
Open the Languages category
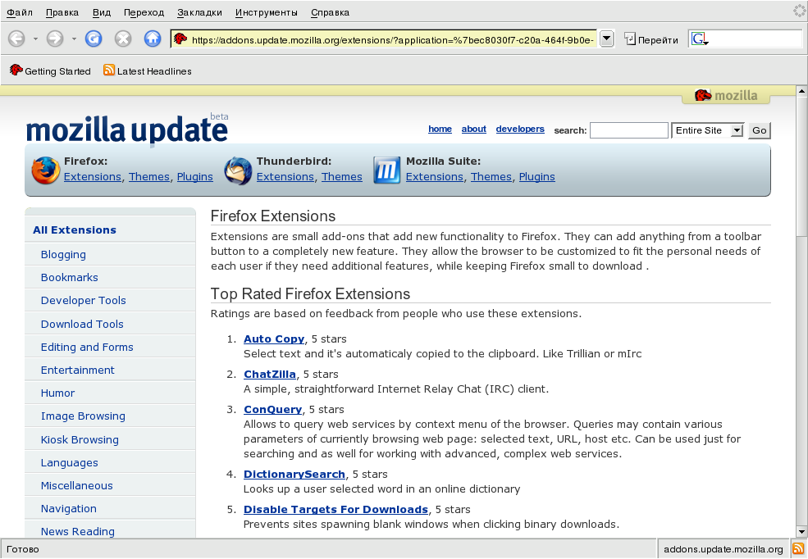click(69, 463)
